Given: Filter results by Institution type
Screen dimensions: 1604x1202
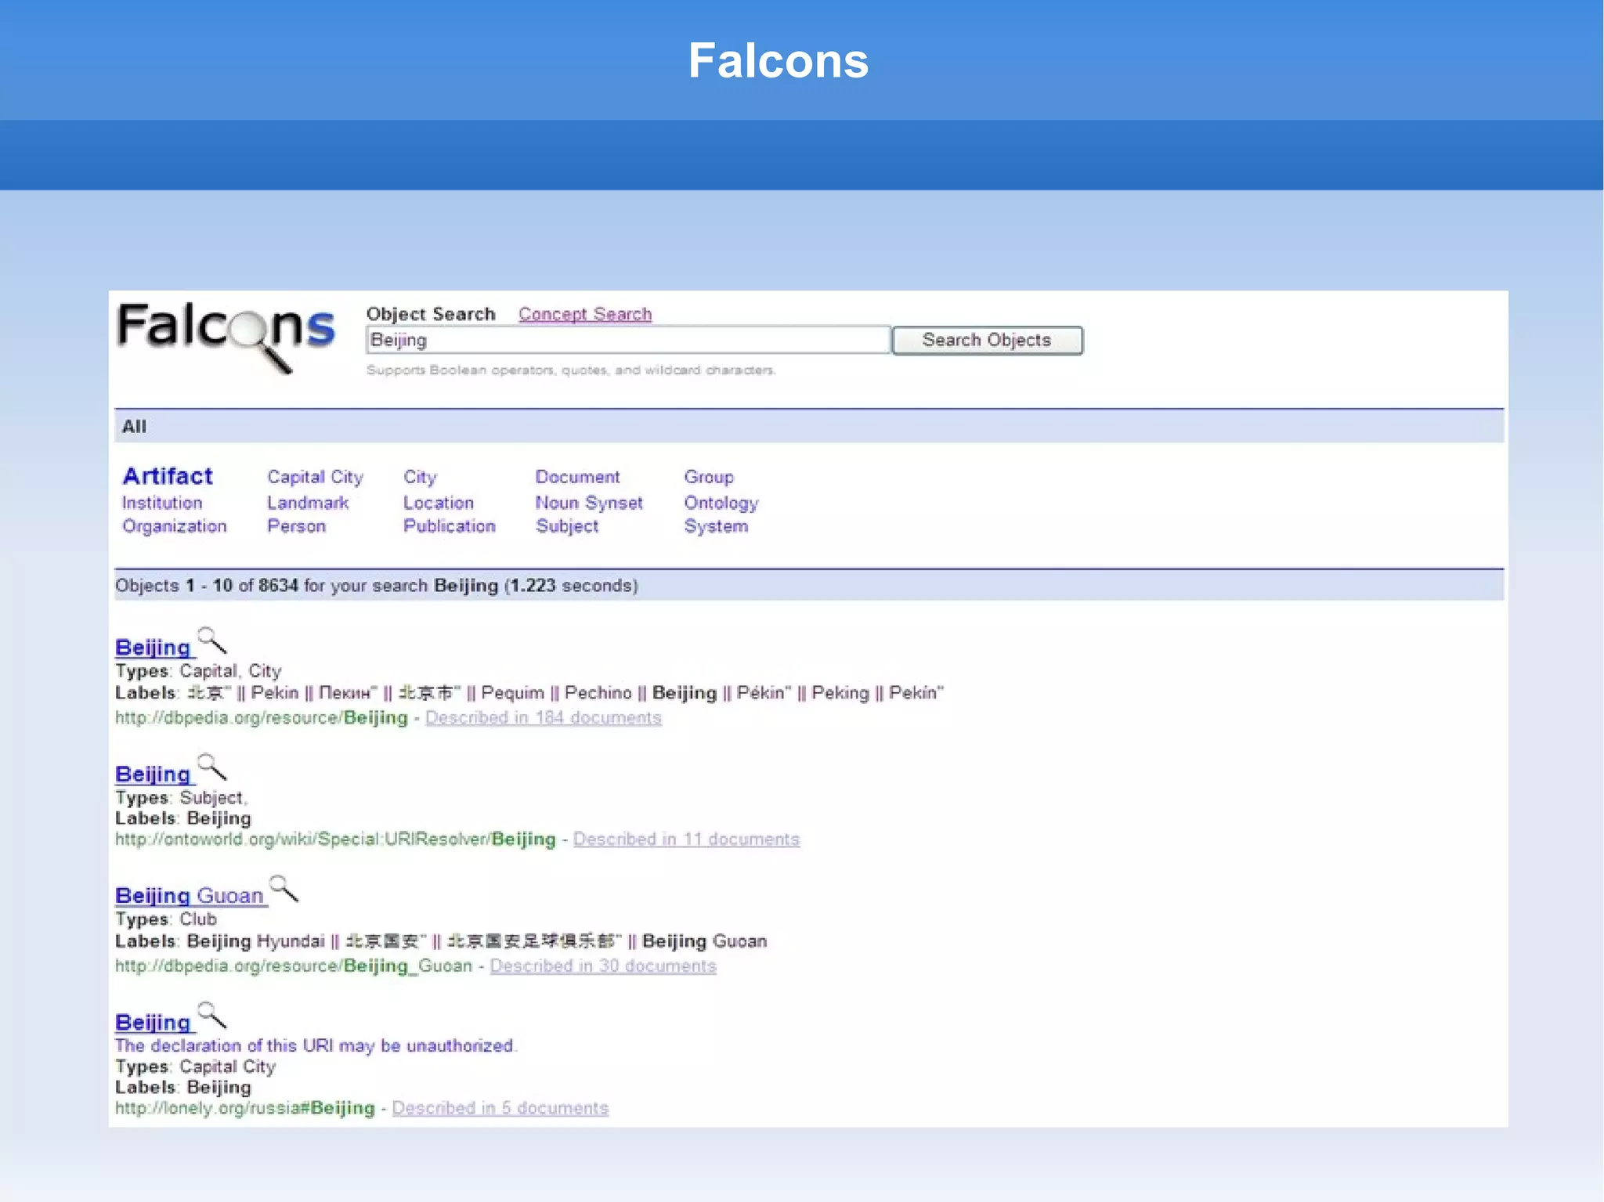Looking at the screenshot, I should (x=162, y=503).
